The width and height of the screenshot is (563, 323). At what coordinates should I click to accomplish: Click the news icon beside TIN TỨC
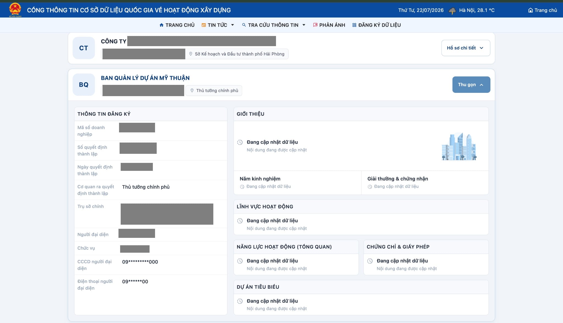pyautogui.click(x=204, y=25)
